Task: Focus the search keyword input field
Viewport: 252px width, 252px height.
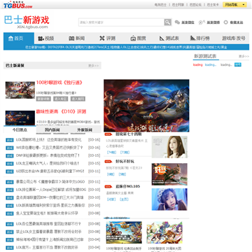Action: pyautogui.click(x=121, y=22)
